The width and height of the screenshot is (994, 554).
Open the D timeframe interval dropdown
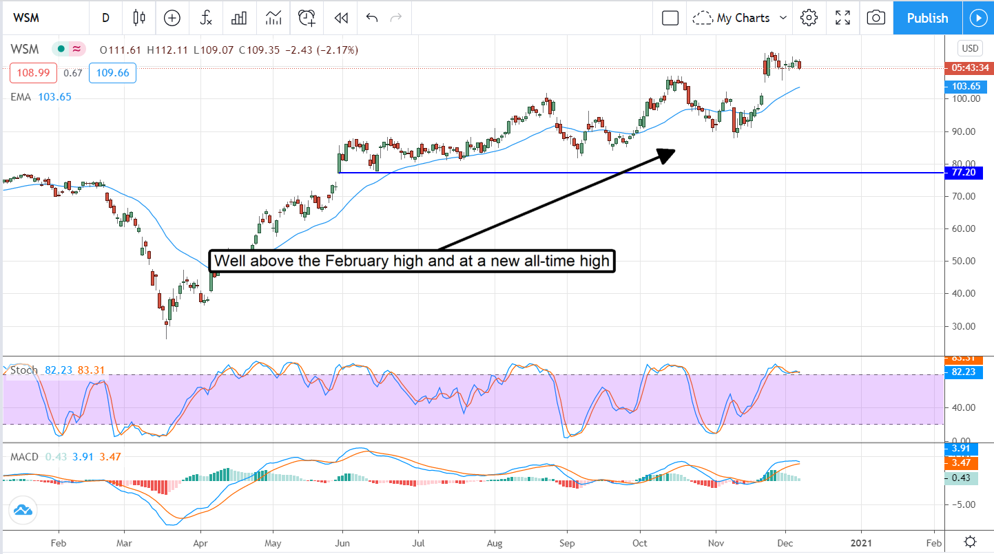click(105, 18)
